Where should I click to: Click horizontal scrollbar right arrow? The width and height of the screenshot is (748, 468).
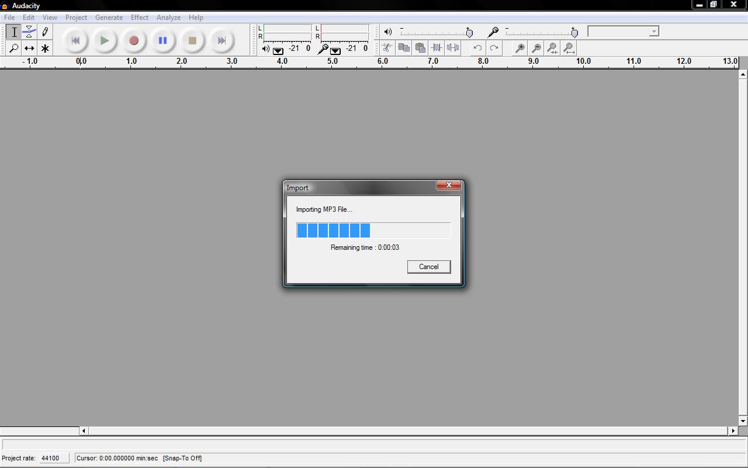(733, 431)
